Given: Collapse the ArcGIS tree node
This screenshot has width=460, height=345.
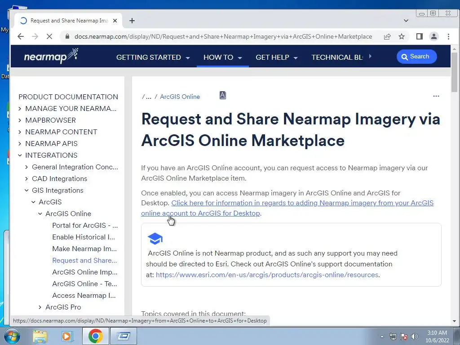Looking at the screenshot, I should [x=33, y=202].
